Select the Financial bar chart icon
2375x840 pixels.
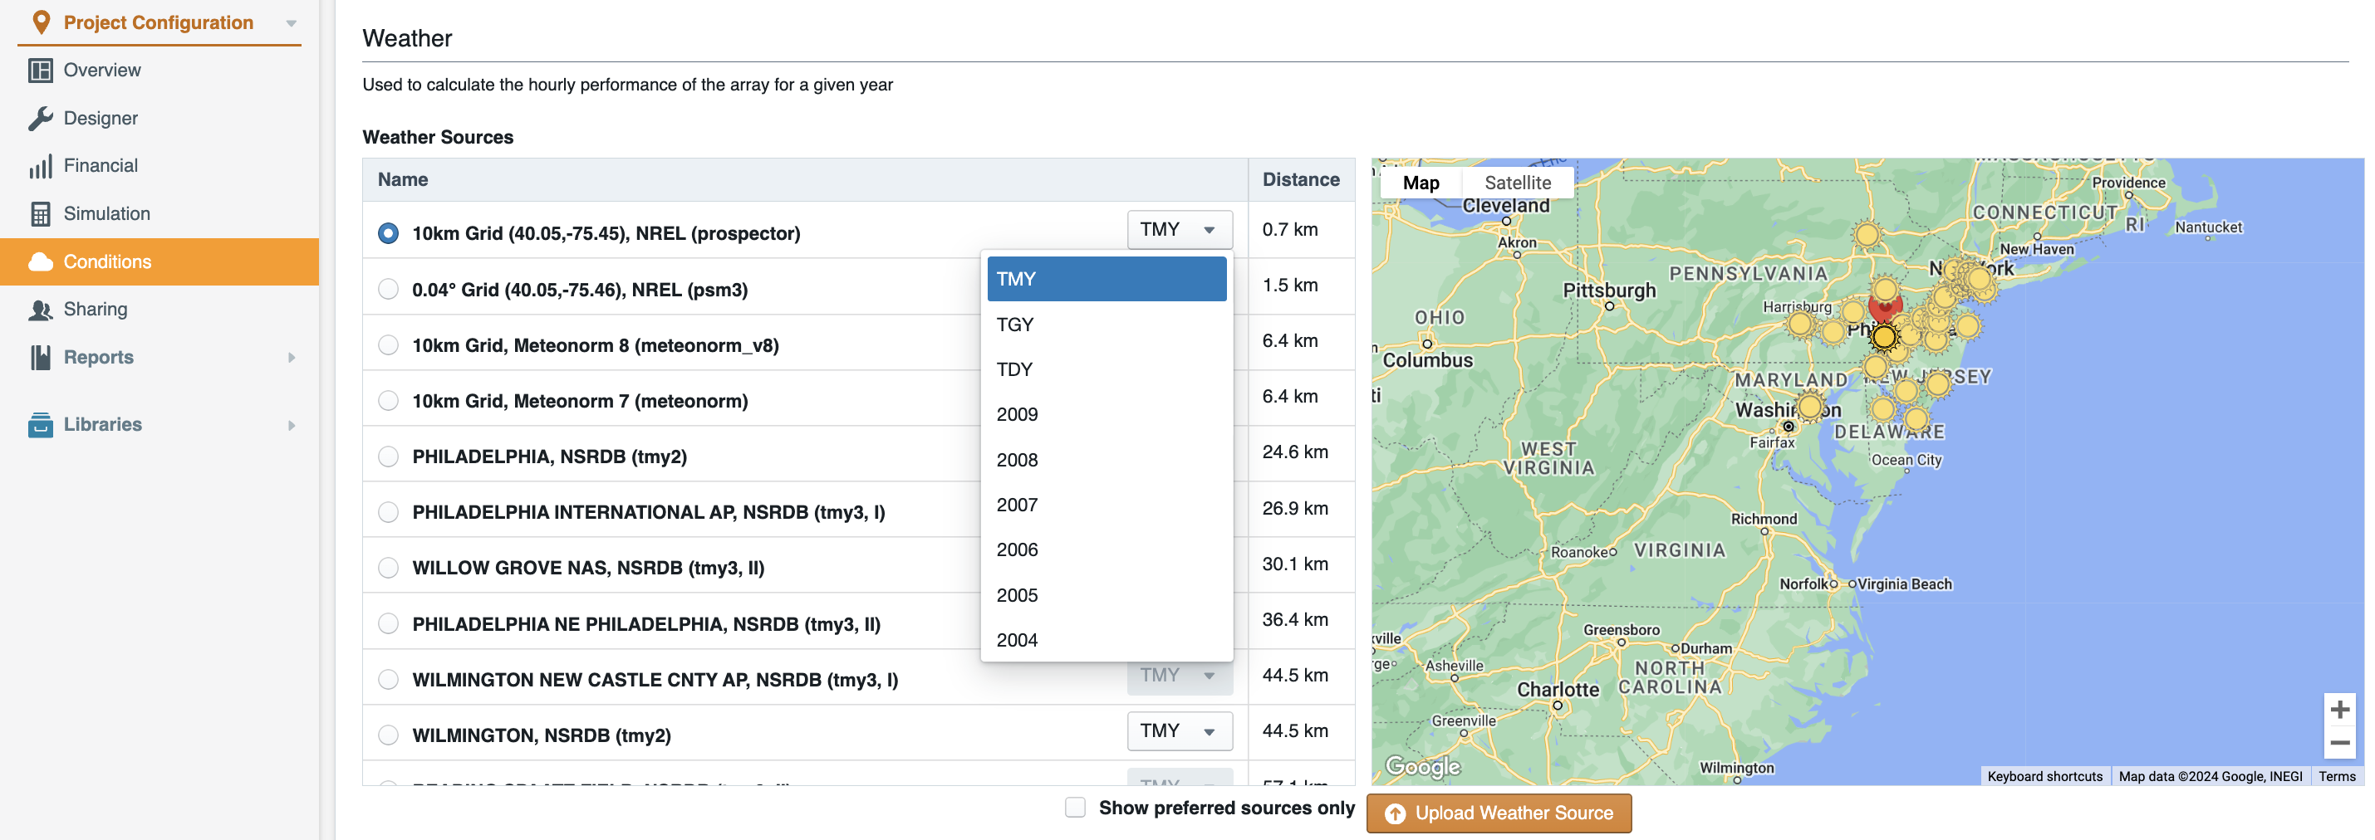pyautogui.click(x=41, y=166)
